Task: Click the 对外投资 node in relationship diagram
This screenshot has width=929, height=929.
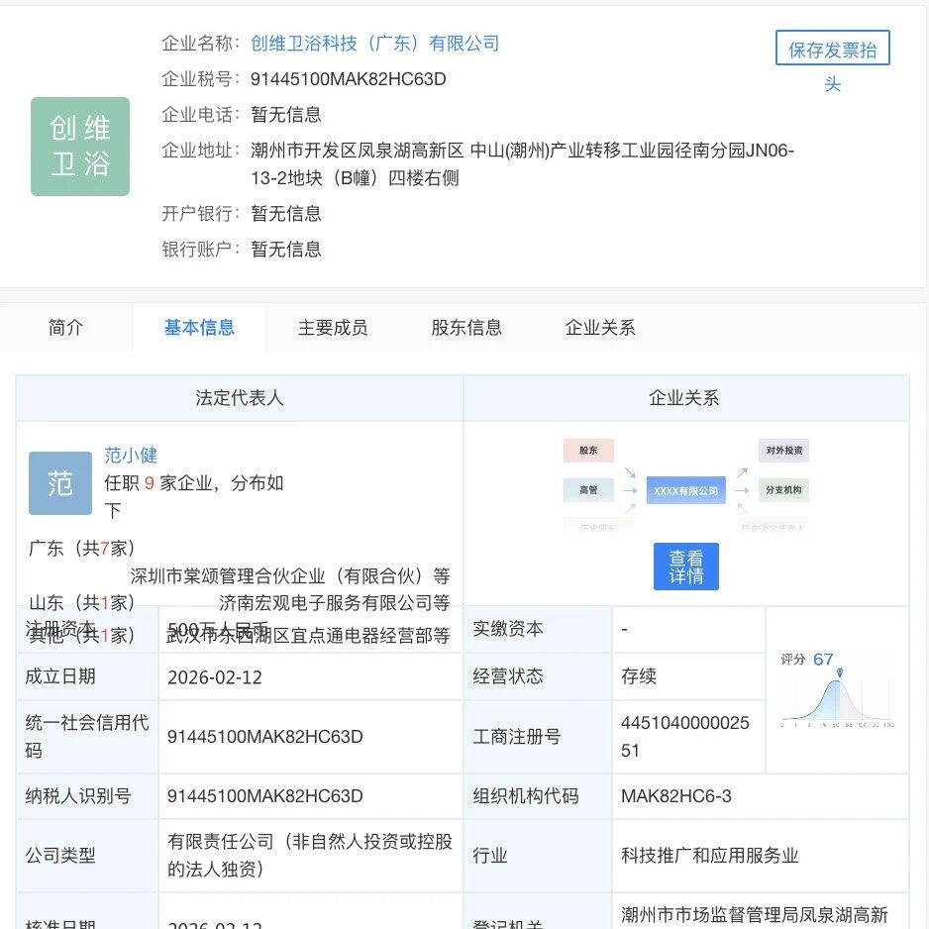Action: click(783, 451)
